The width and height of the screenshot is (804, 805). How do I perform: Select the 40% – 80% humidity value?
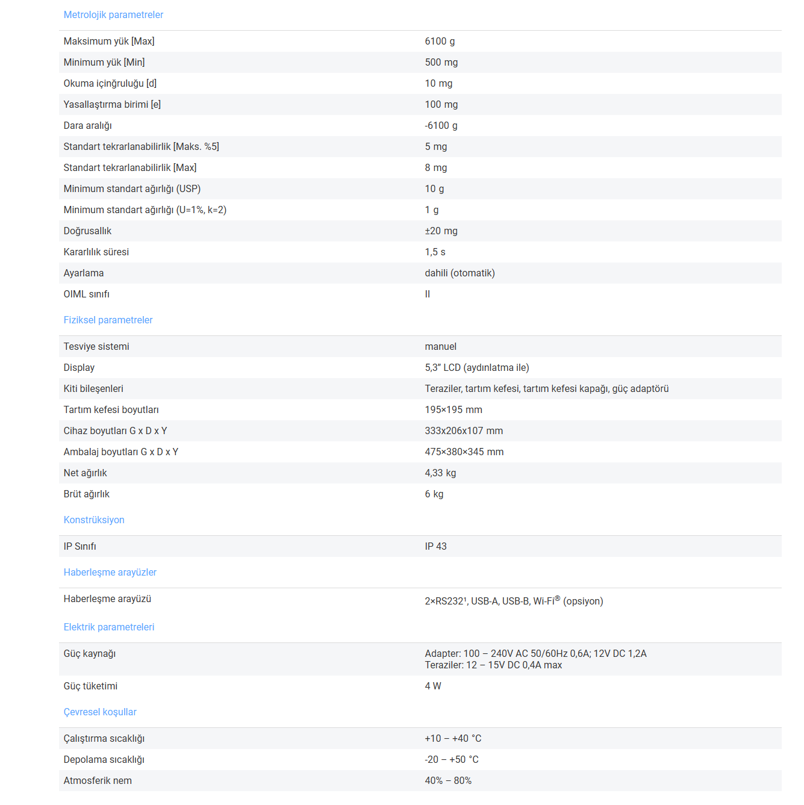coord(448,780)
